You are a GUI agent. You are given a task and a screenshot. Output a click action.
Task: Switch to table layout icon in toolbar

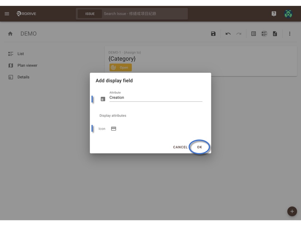coord(254,34)
